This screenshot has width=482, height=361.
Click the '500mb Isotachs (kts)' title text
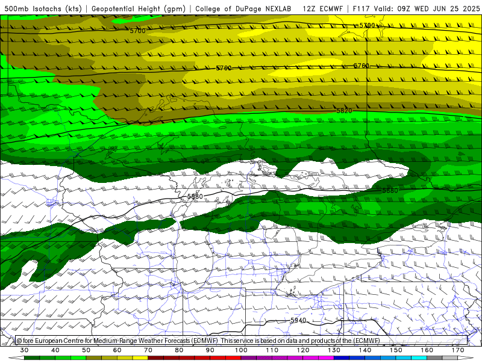43,9
